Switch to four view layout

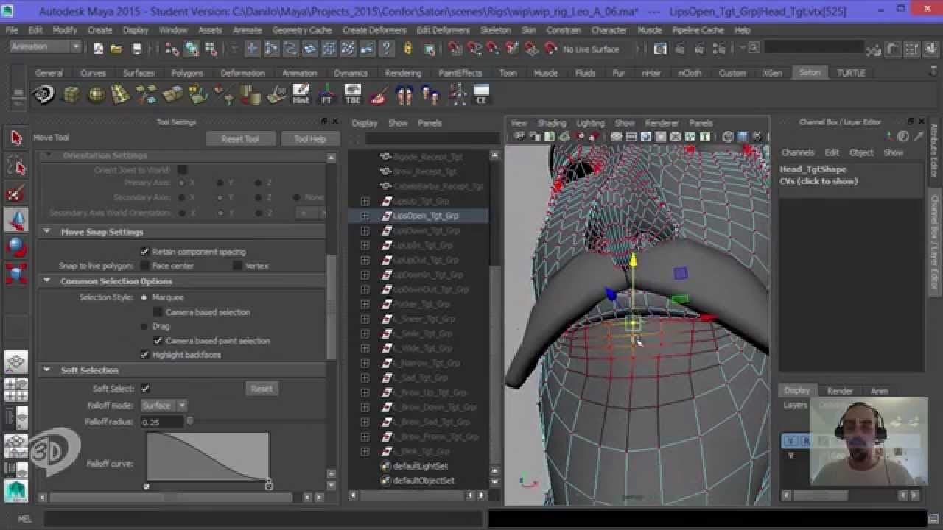[x=16, y=389]
